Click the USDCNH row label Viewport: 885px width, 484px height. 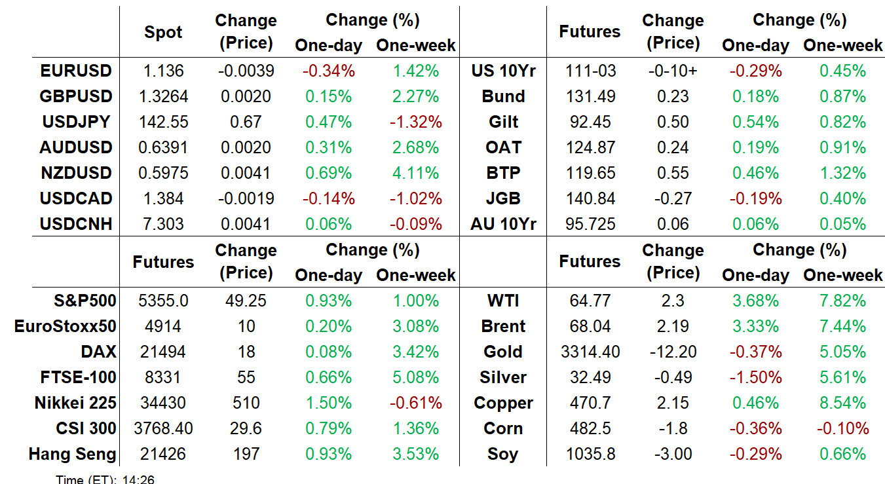point(75,224)
